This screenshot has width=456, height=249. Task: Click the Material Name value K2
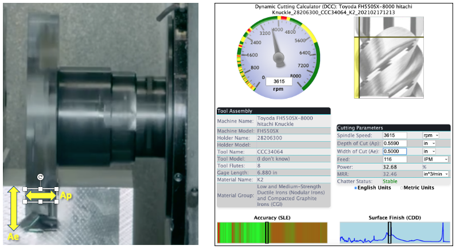click(x=260, y=180)
